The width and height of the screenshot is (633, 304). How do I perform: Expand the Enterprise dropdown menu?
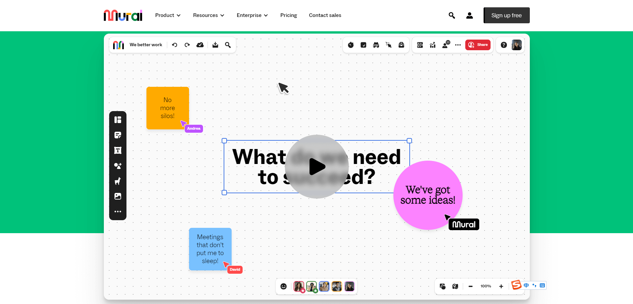(252, 15)
